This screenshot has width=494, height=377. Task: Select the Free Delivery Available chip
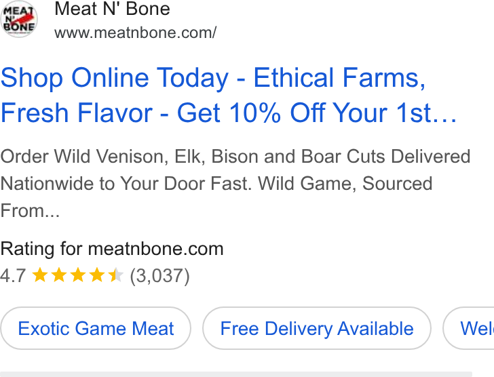click(317, 328)
